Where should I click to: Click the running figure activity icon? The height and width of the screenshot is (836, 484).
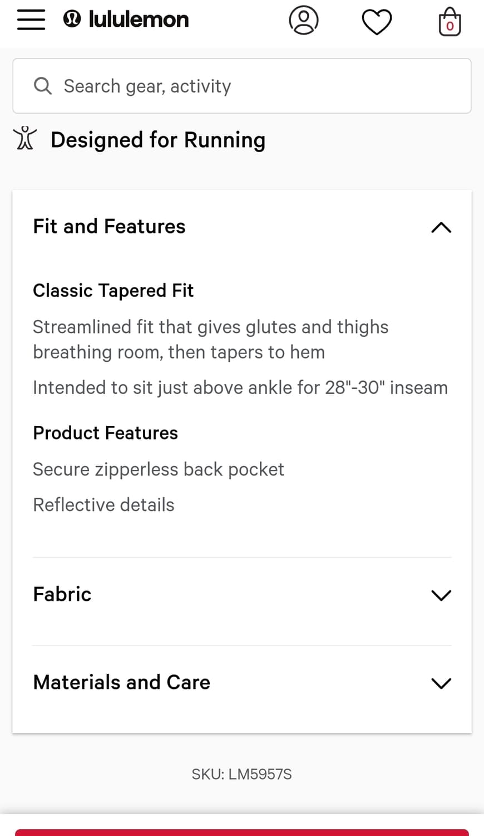[25, 139]
